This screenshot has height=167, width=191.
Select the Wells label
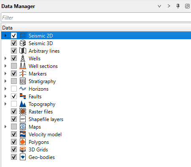click(35, 59)
